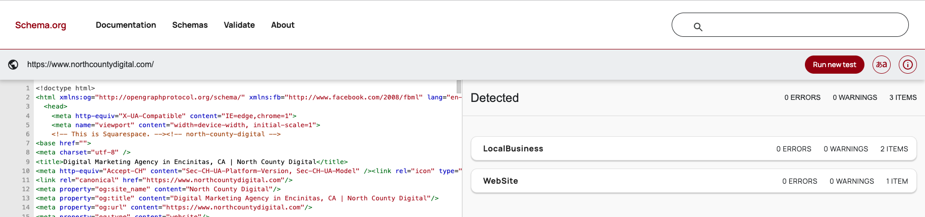This screenshot has width=925, height=217.
Task: Click the '0 WARNINGS' detected summary
Action: 855,97
